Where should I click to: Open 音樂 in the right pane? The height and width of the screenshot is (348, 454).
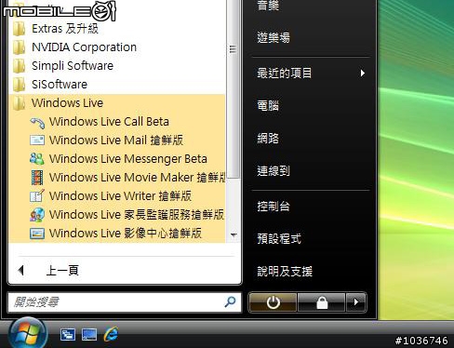[x=268, y=6]
